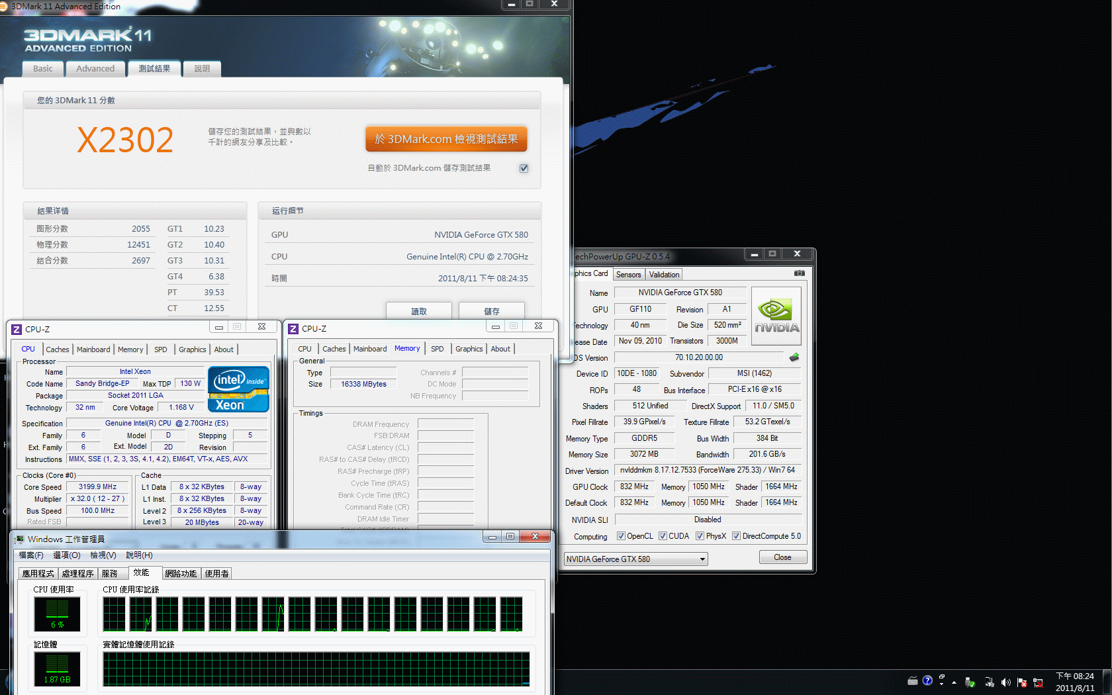Click the network connection tray icon
This screenshot has width=1112, height=695.
pyautogui.click(x=1038, y=682)
